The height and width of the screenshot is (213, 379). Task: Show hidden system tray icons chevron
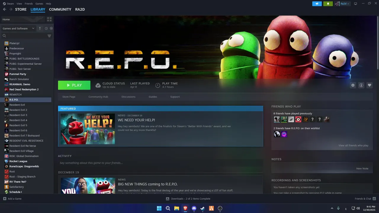[x=332, y=208]
